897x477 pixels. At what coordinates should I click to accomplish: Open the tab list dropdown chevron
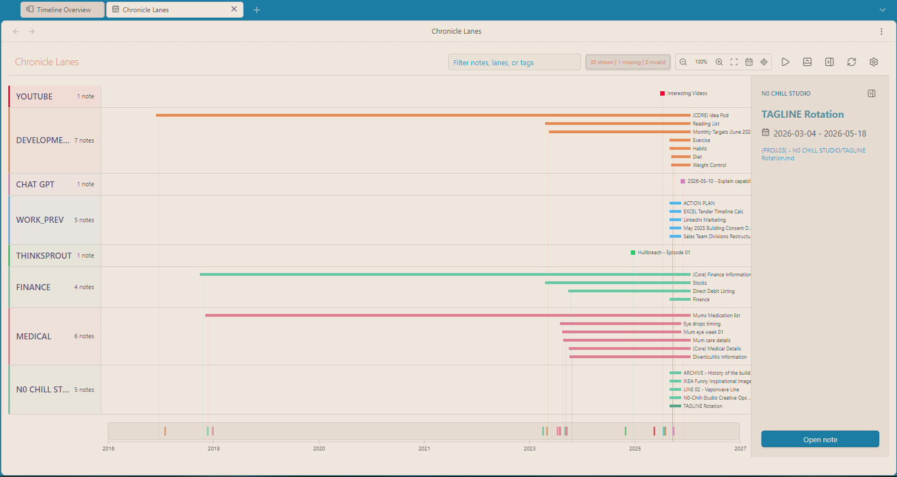(883, 10)
